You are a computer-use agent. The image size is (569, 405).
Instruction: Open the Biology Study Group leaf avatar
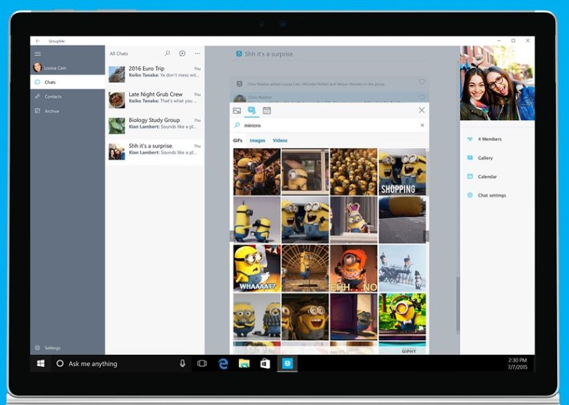[117, 126]
